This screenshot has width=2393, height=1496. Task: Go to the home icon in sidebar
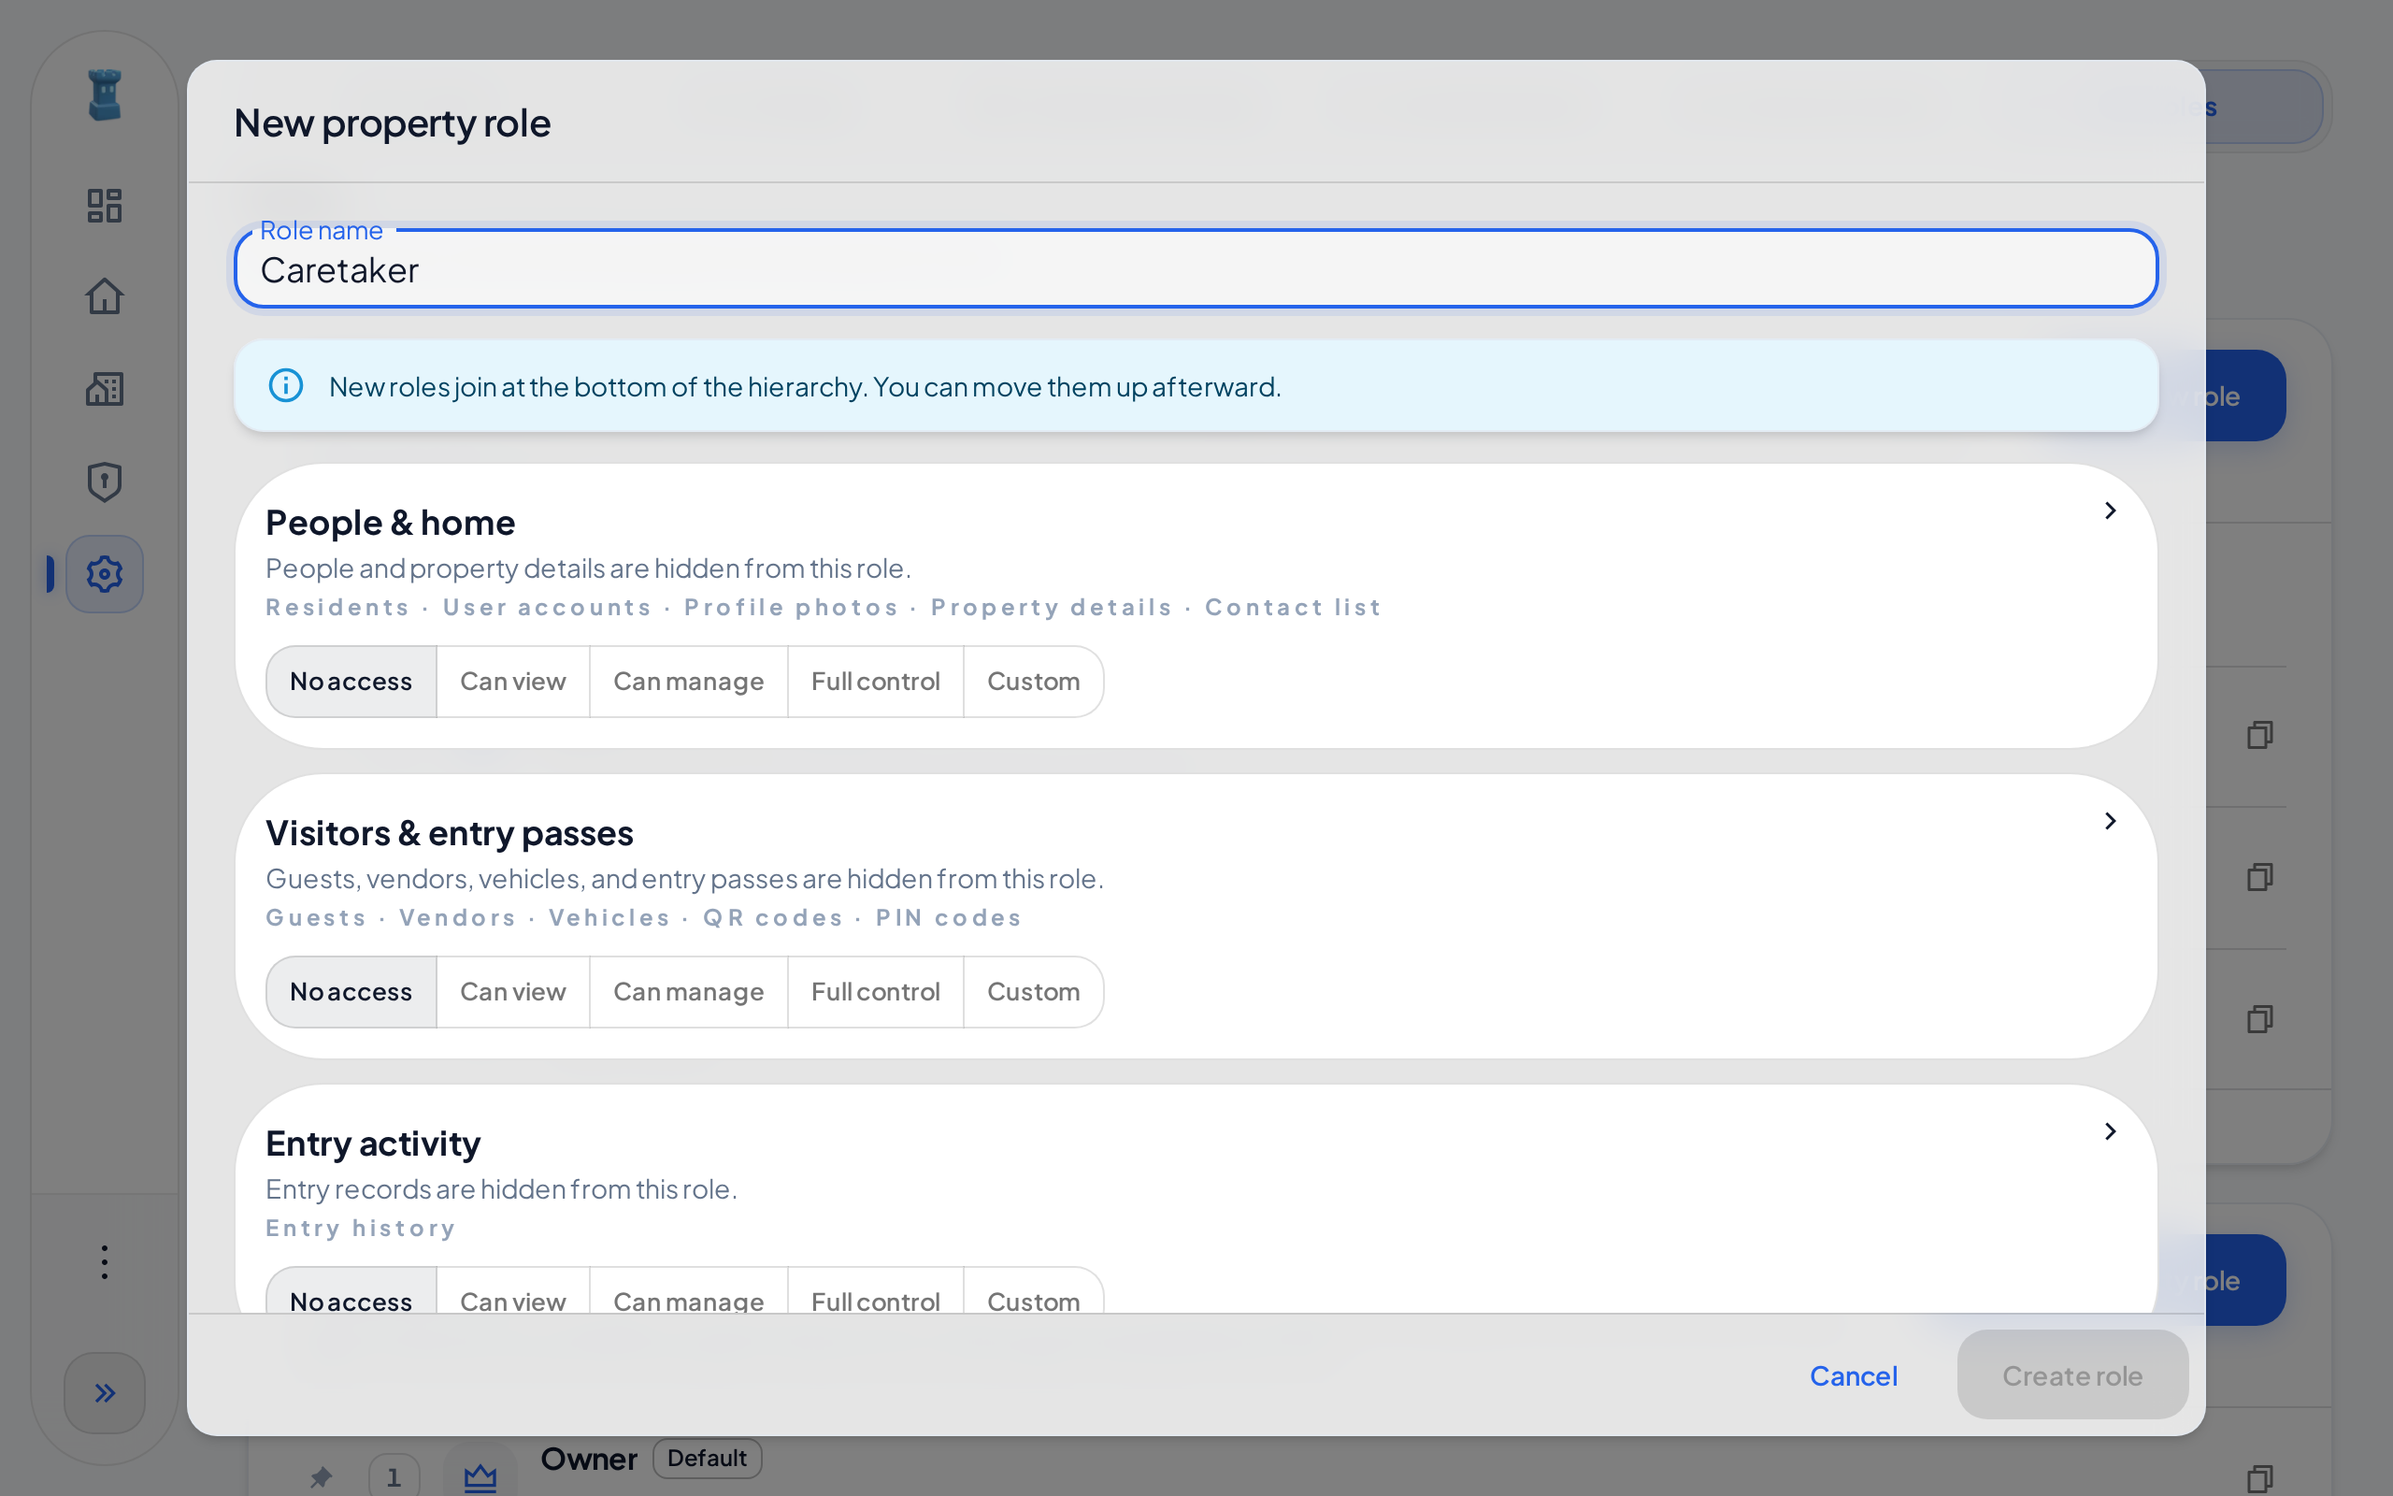click(x=104, y=296)
